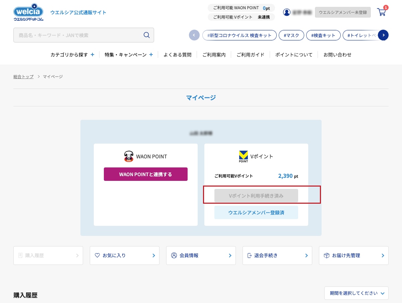Open the shopping cart icon
The width and height of the screenshot is (402, 303).
click(381, 12)
